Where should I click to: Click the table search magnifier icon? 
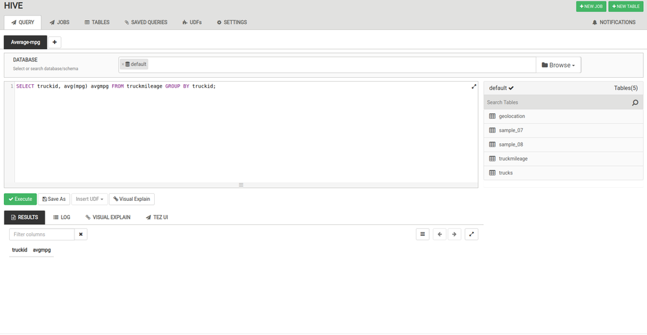click(x=635, y=102)
